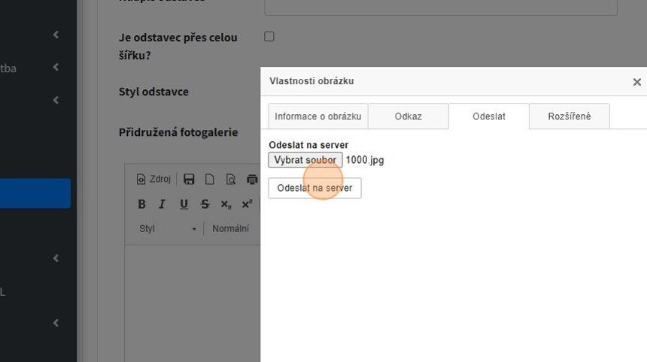
Task: Open the Styl dropdown
Action: point(168,228)
